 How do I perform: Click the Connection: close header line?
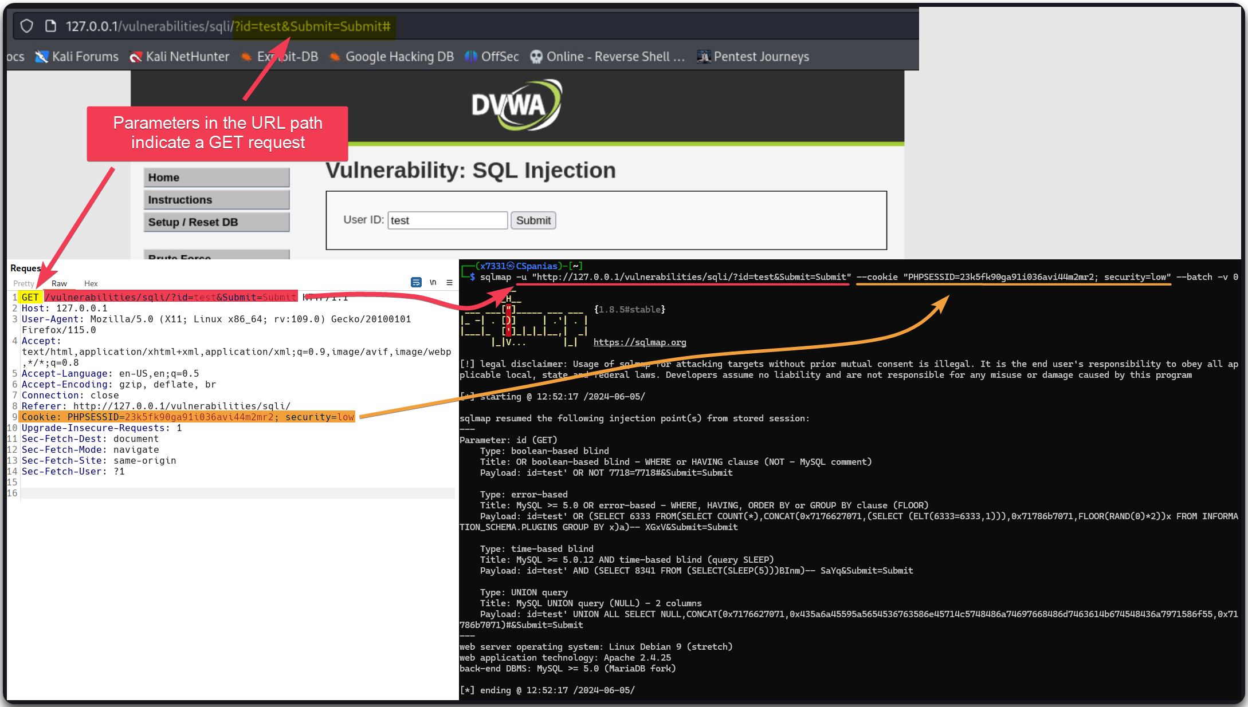click(70, 395)
